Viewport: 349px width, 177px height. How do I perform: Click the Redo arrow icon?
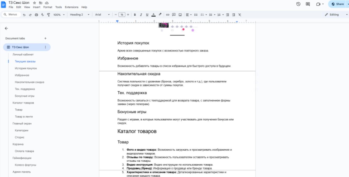point(30,15)
